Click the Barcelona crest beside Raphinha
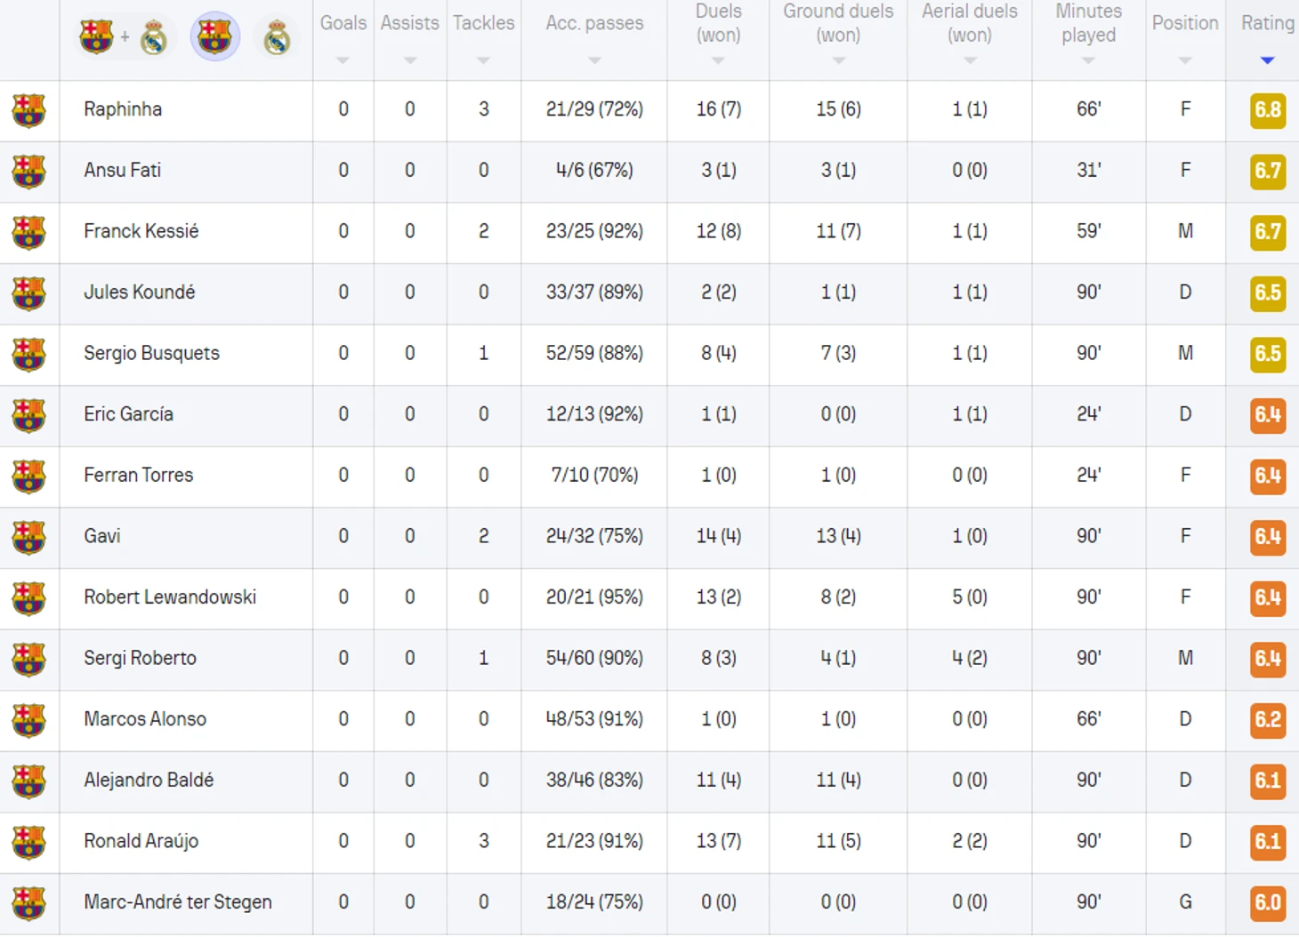 coord(28,110)
